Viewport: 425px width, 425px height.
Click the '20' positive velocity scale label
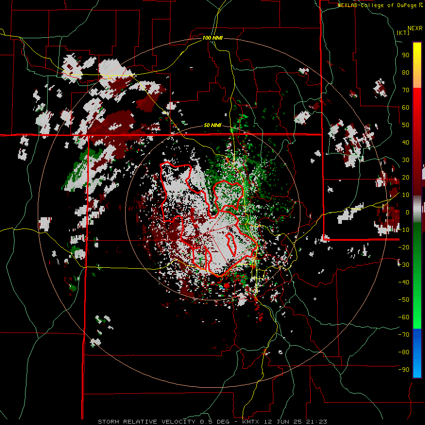tap(406, 177)
